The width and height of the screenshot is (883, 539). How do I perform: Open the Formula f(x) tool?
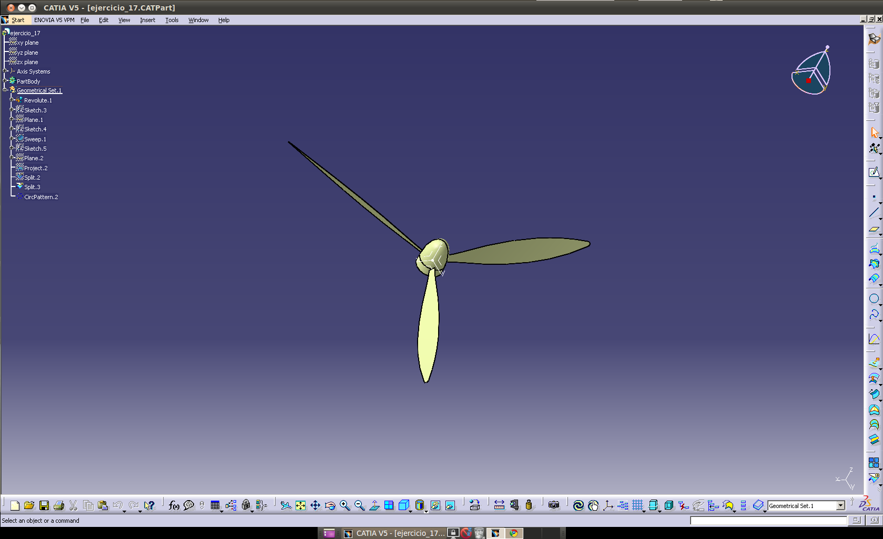pyautogui.click(x=174, y=505)
